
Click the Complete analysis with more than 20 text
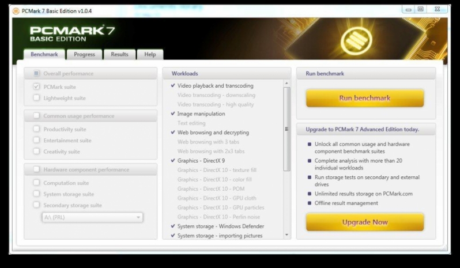358,164
